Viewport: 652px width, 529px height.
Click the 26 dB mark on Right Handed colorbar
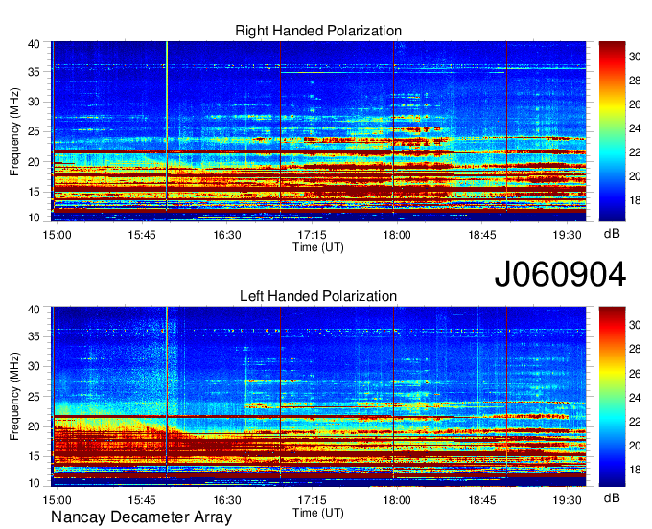click(635, 104)
